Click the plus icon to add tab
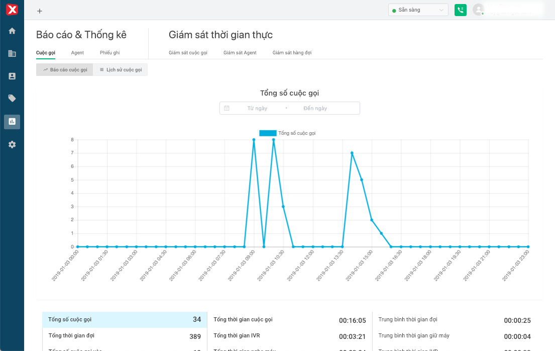555x351 pixels. click(x=40, y=11)
